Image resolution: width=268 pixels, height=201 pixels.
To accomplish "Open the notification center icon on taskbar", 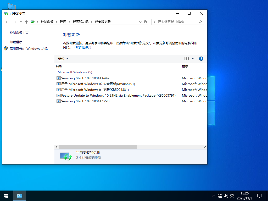I will pyautogui.click(x=259, y=196).
